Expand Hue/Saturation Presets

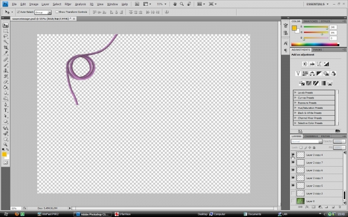(295, 108)
